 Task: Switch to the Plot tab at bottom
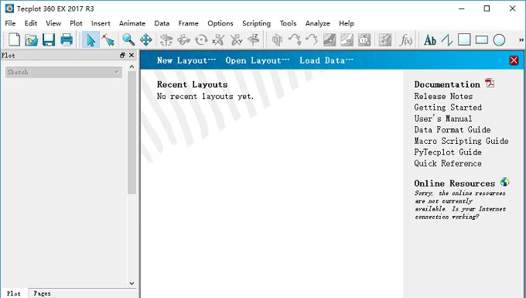[14, 293]
